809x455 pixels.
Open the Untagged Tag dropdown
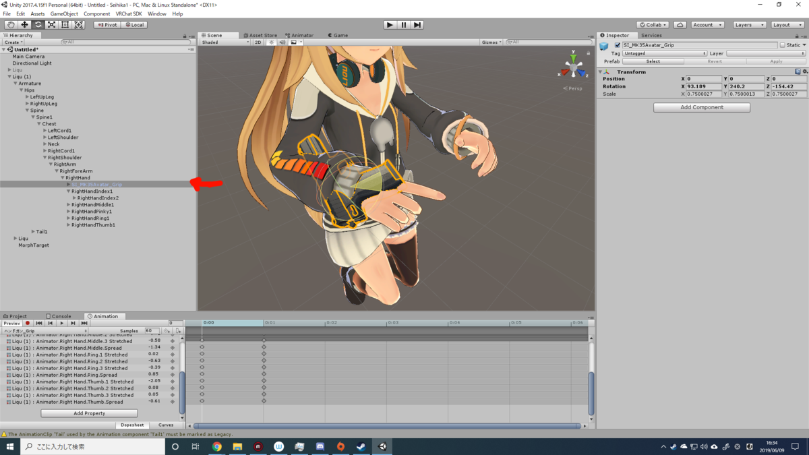tap(665, 53)
